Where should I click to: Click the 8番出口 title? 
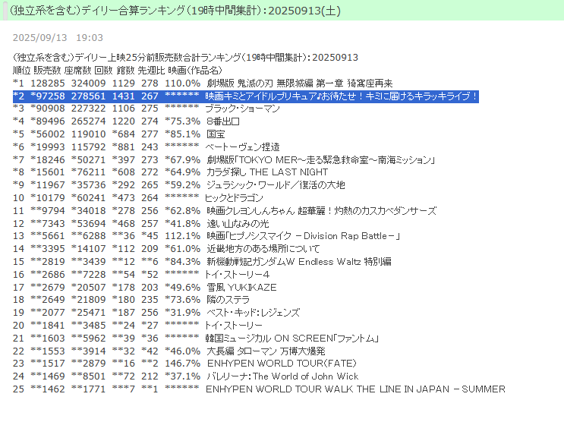(x=223, y=121)
